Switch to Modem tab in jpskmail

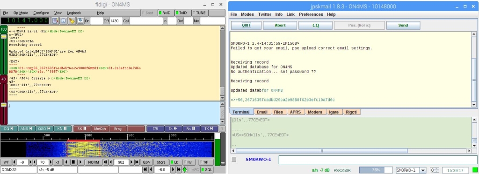click(315, 112)
